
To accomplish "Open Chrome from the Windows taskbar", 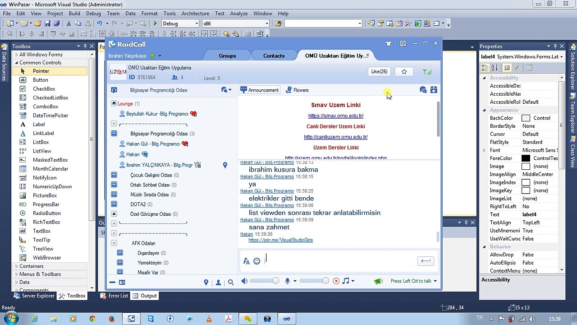I will [92, 319].
